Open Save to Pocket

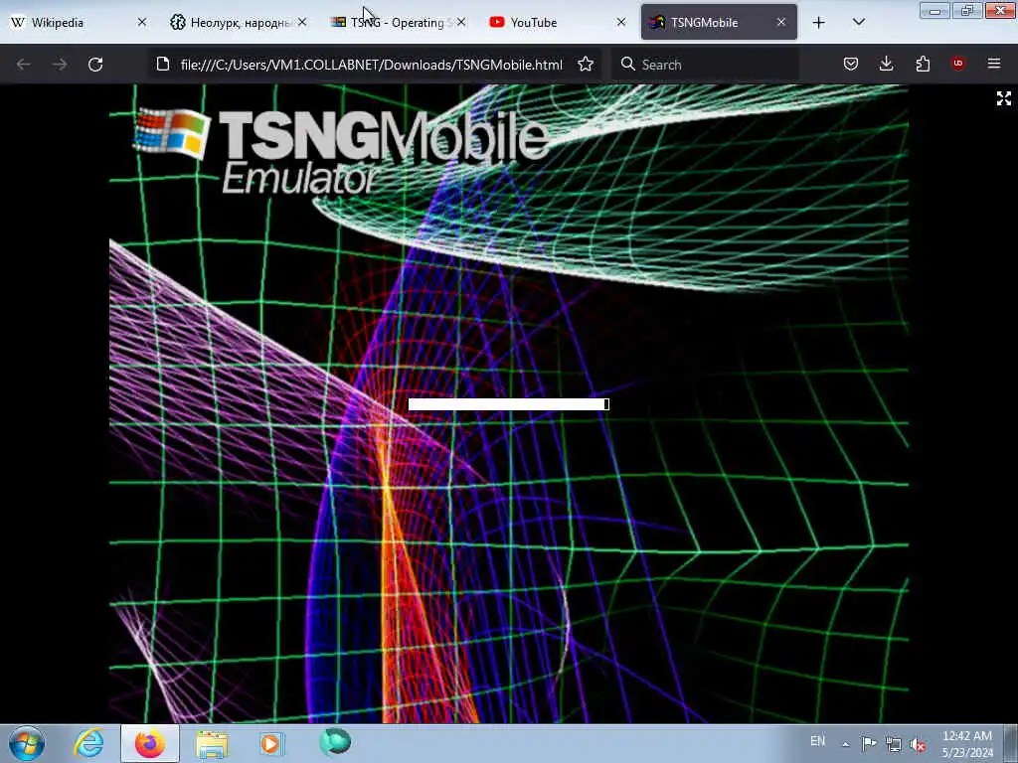point(851,64)
